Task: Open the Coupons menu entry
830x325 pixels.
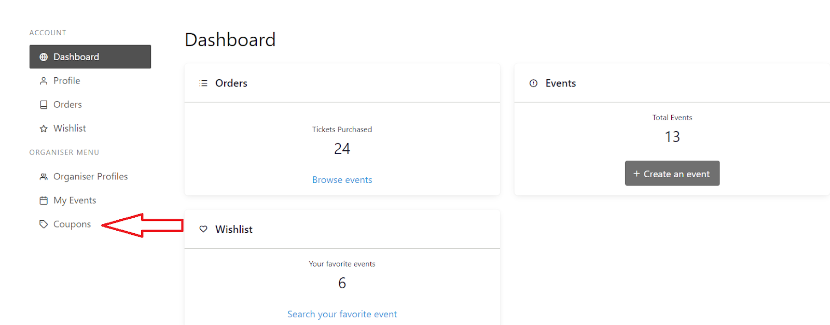Action: [x=72, y=224]
